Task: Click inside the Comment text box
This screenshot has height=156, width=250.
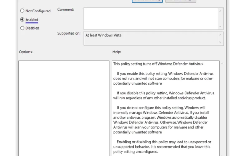Action: [x=151, y=19]
